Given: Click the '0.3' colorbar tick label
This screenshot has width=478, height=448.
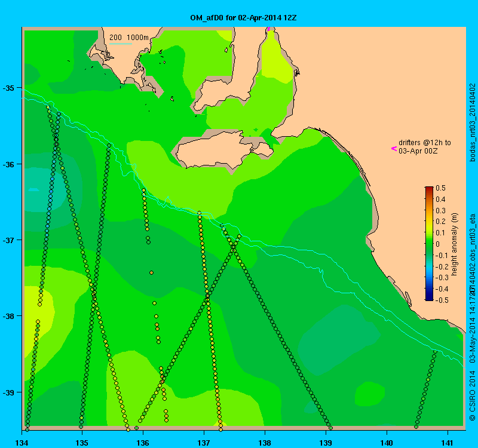Looking at the screenshot, I should point(440,211).
